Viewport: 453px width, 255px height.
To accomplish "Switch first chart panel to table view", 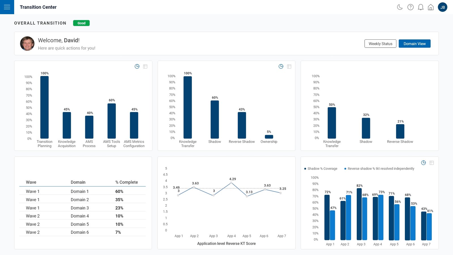I will click(145, 66).
